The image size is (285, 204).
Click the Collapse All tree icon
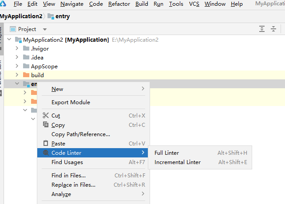coord(273,29)
